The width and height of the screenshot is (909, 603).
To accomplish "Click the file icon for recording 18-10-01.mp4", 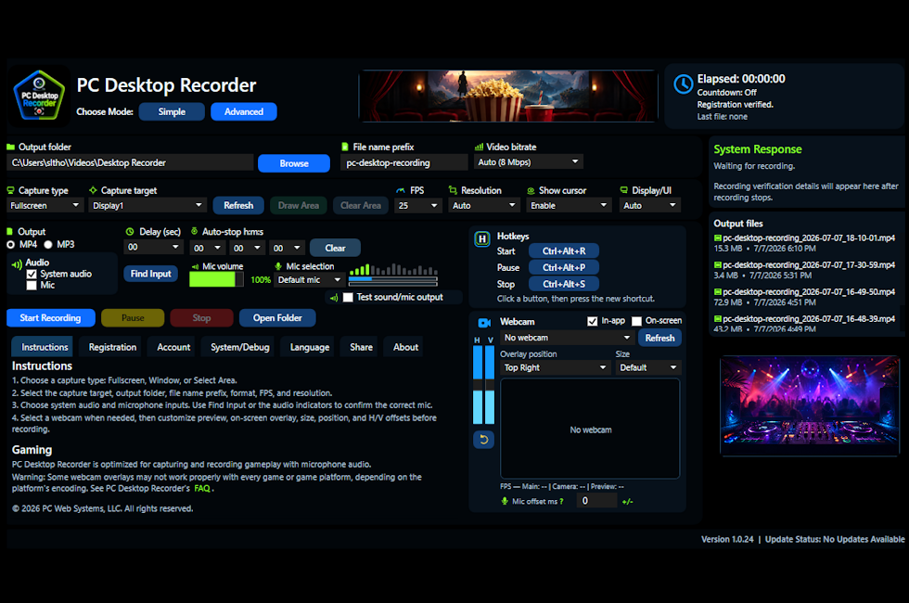I will [x=718, y=237].
